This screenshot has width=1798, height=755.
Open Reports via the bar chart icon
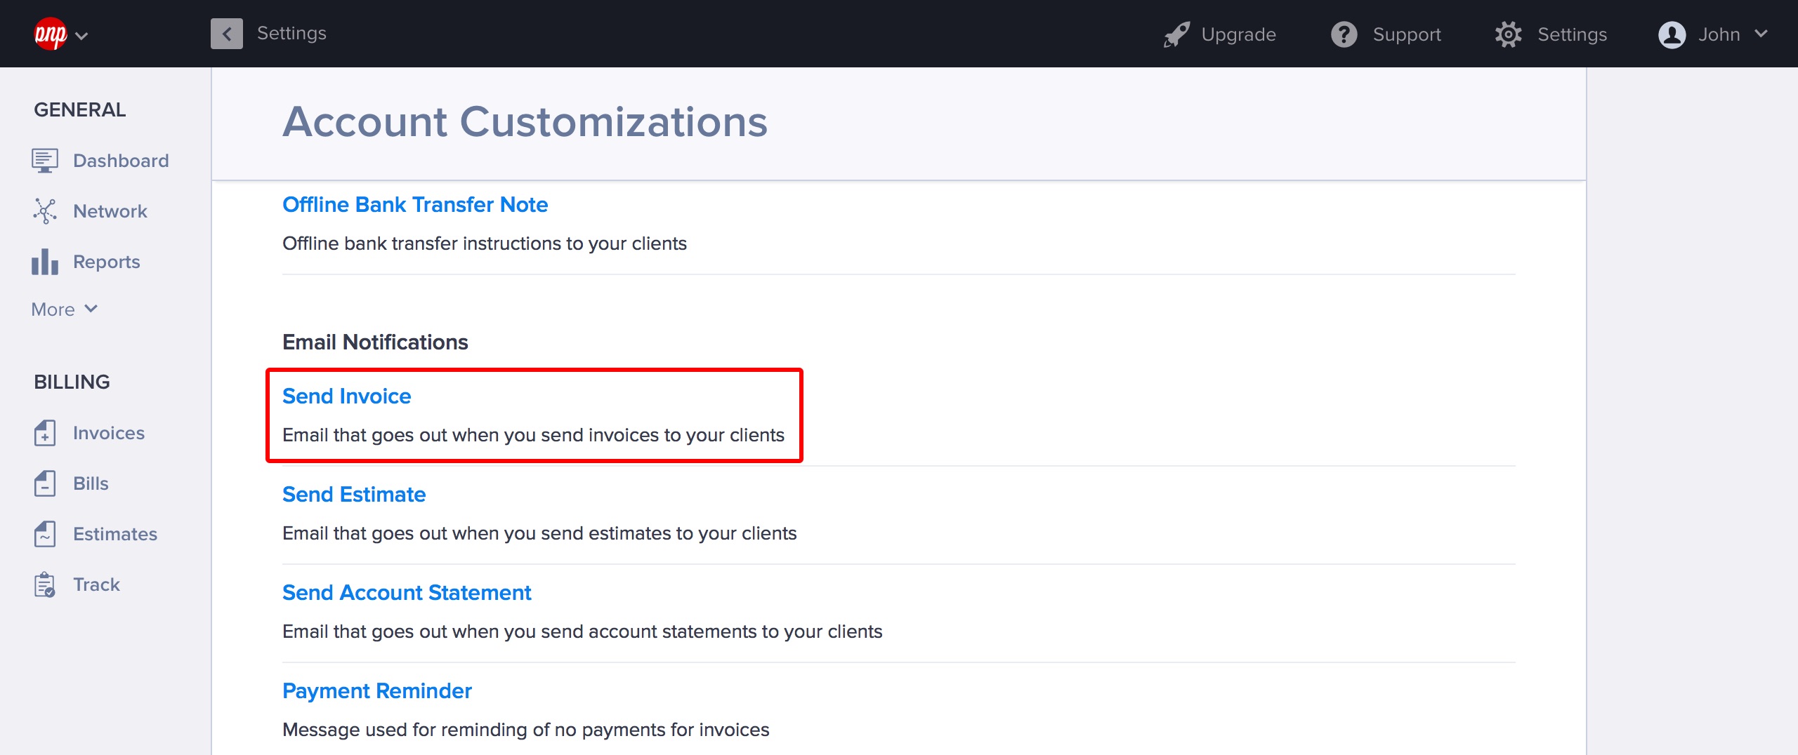pyautogui.click(x=44, y=262)
